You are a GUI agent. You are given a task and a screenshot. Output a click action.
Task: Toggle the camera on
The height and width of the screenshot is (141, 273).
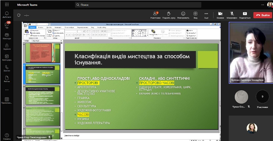[220, 15]
